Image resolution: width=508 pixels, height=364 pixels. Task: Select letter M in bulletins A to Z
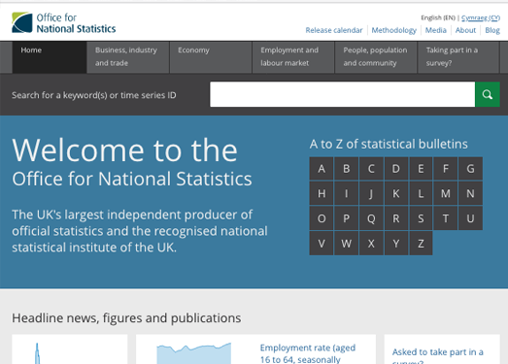pos(446,194)
